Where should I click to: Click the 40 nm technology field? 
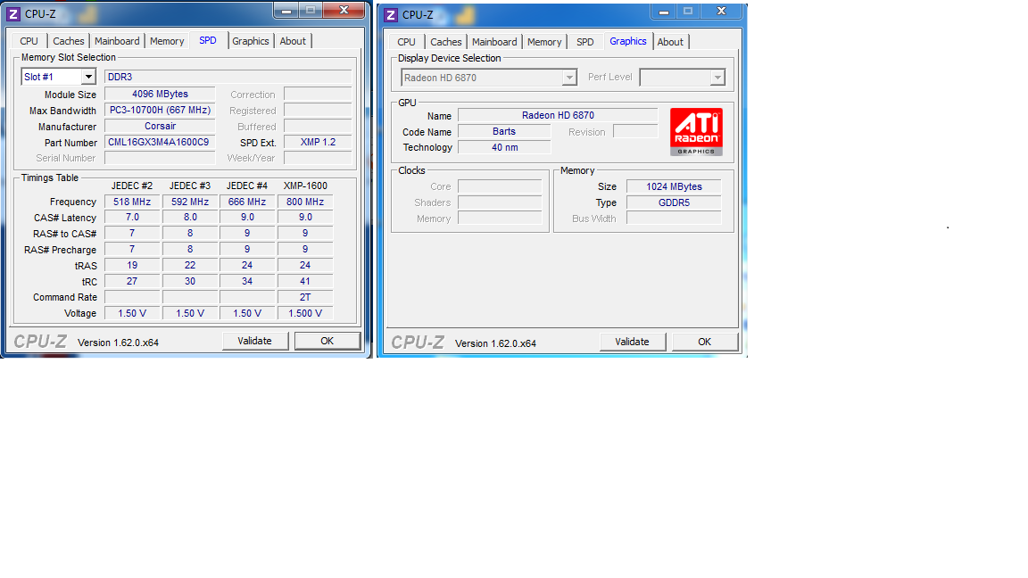(504, 147)
